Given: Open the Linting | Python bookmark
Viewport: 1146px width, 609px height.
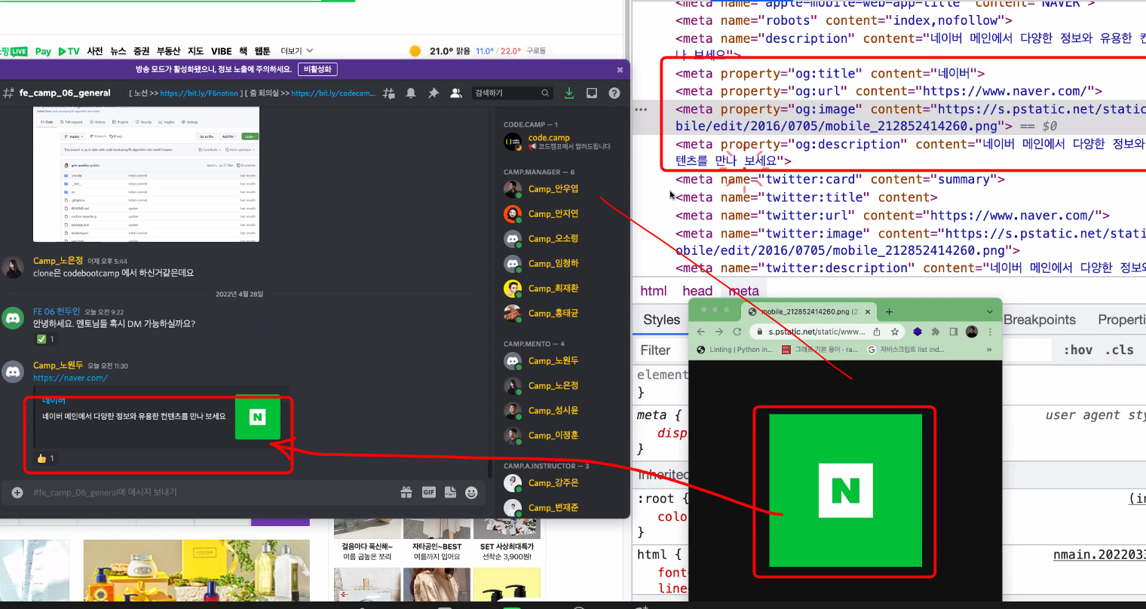Looking at the screenshot, I should (734, 350).
